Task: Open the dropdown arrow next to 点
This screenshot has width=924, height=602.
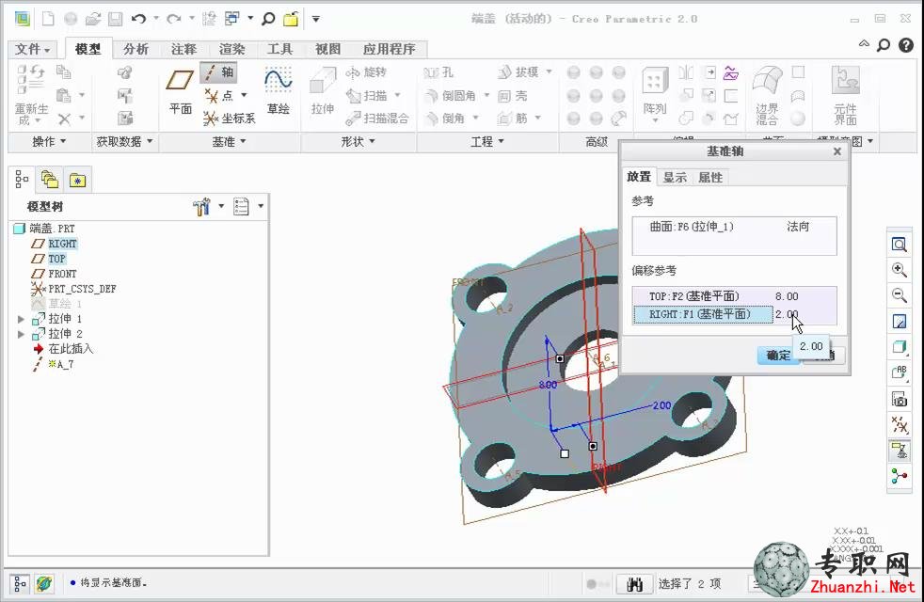Action: click(x=244, y=95)
